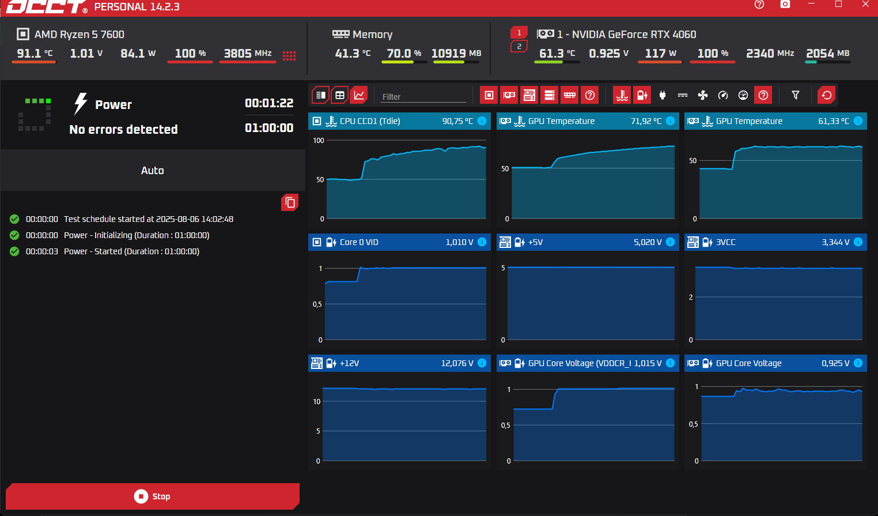The width and height of the screenshot is (878, 516).
Task: Enable the power plug sensor filter
Action: coord(663,95)
